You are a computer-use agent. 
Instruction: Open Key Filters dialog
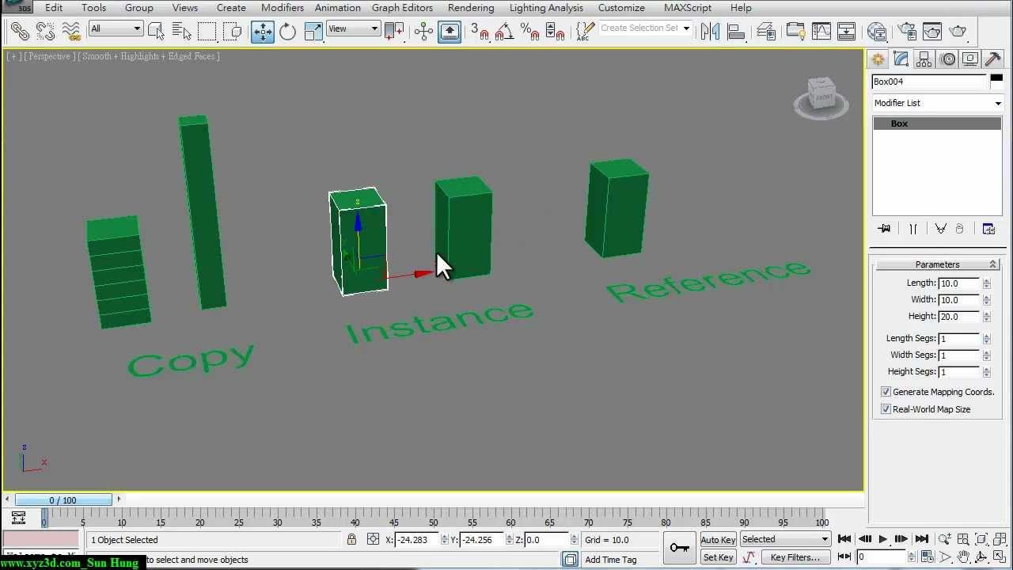(795, 557)
